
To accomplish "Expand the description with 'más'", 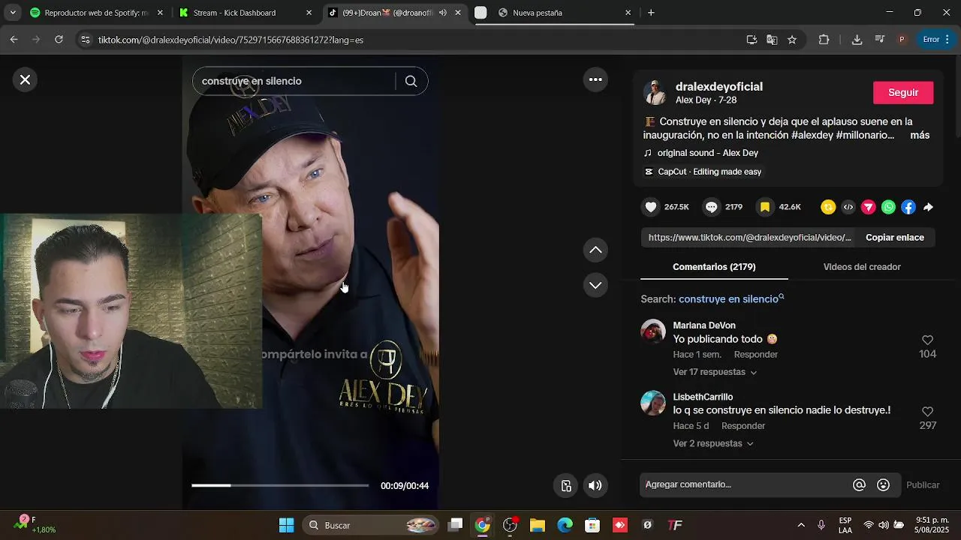I will pos(920,136).
